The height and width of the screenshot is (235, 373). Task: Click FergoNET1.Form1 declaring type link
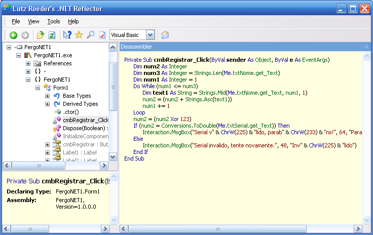(78, 191)
